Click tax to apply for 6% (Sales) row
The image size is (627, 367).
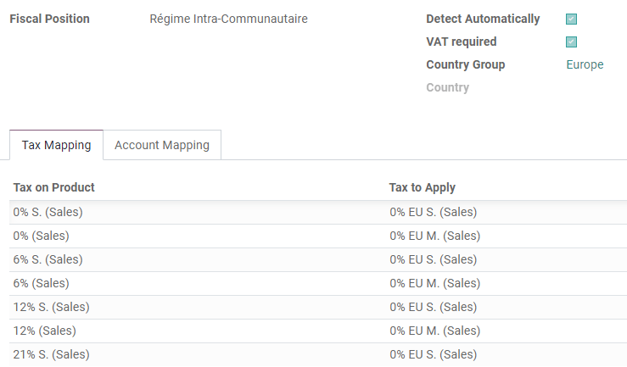point(434,284)
